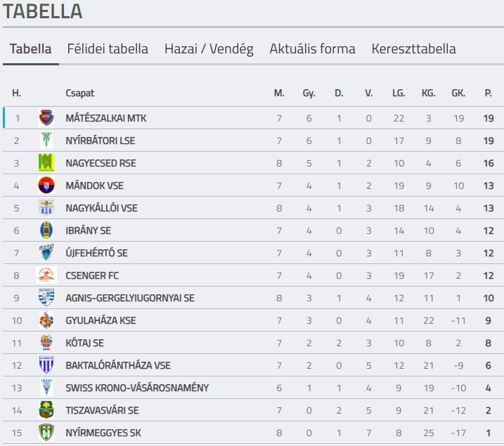The height and width of the screenshot is (446, 504).
Task: Click the Tiszavasvári SE team logo
Action: (46, 410)
